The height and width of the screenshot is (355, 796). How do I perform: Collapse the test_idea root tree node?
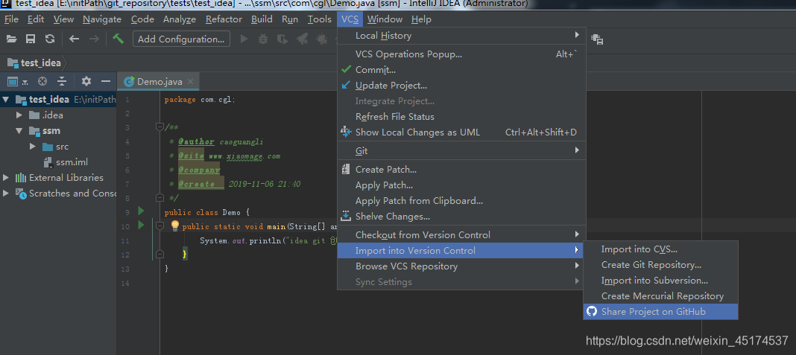(6, 100)
